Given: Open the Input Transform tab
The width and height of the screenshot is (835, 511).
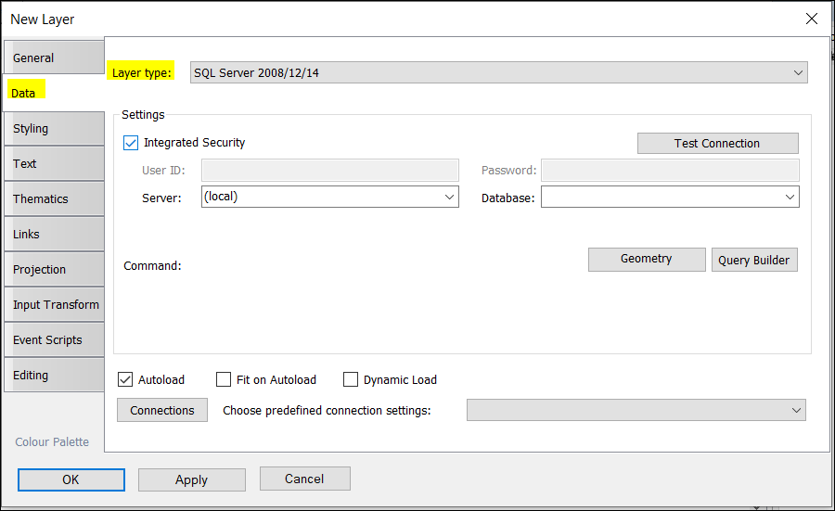Looking at the screenshot, I should click(x=54, y=304).
